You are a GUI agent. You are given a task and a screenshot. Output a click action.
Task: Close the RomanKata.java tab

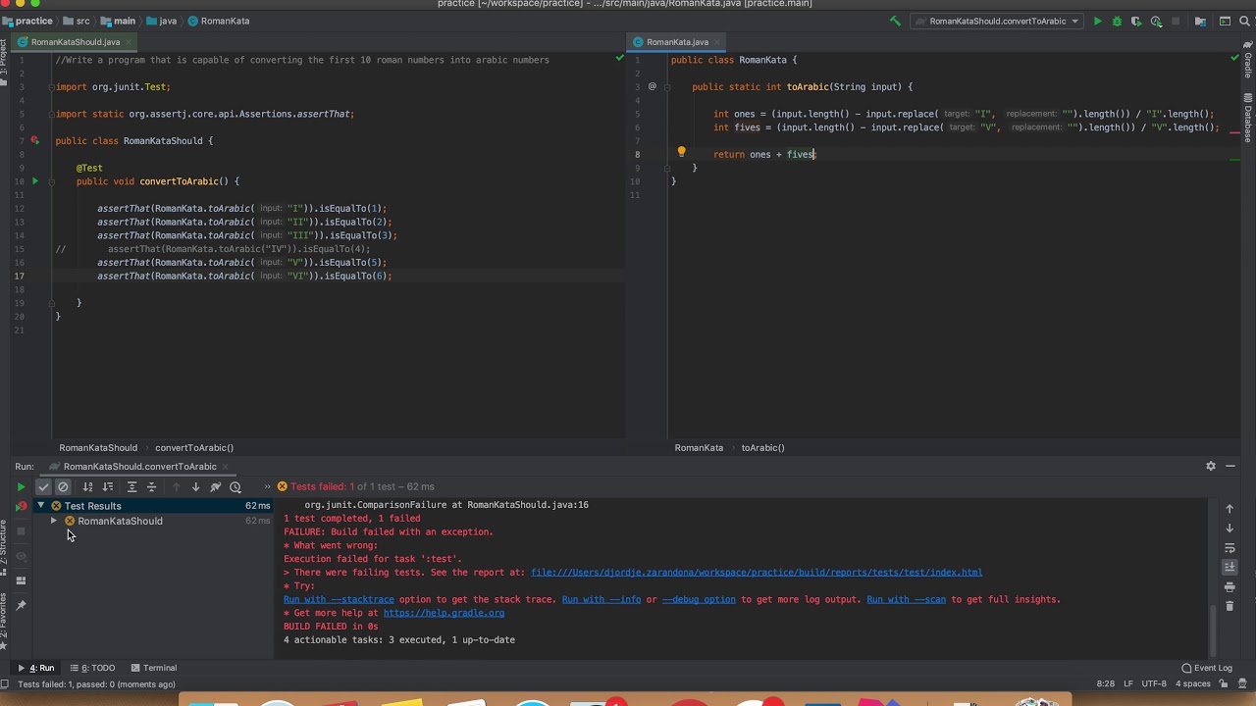pos(715,42)
